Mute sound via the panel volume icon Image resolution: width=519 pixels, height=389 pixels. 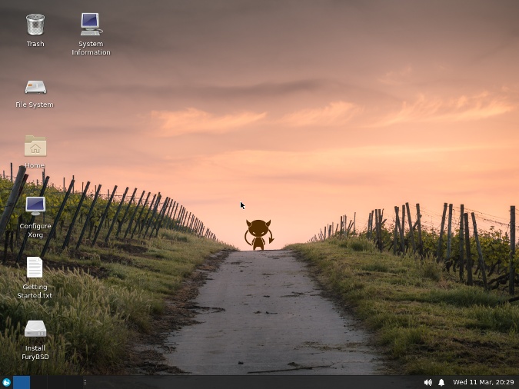coord(428,382)
